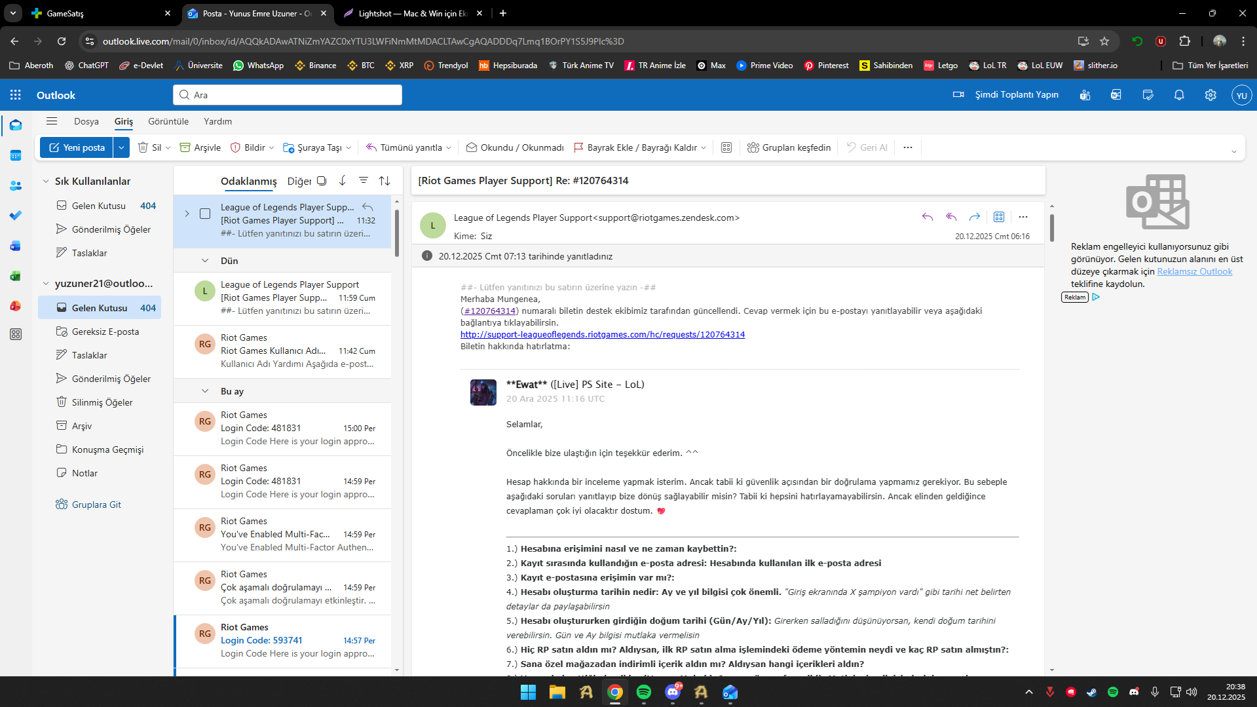This screenshot has width=1257, height=707.
Task: Collapse the Dün group
Action: point(205,261)
